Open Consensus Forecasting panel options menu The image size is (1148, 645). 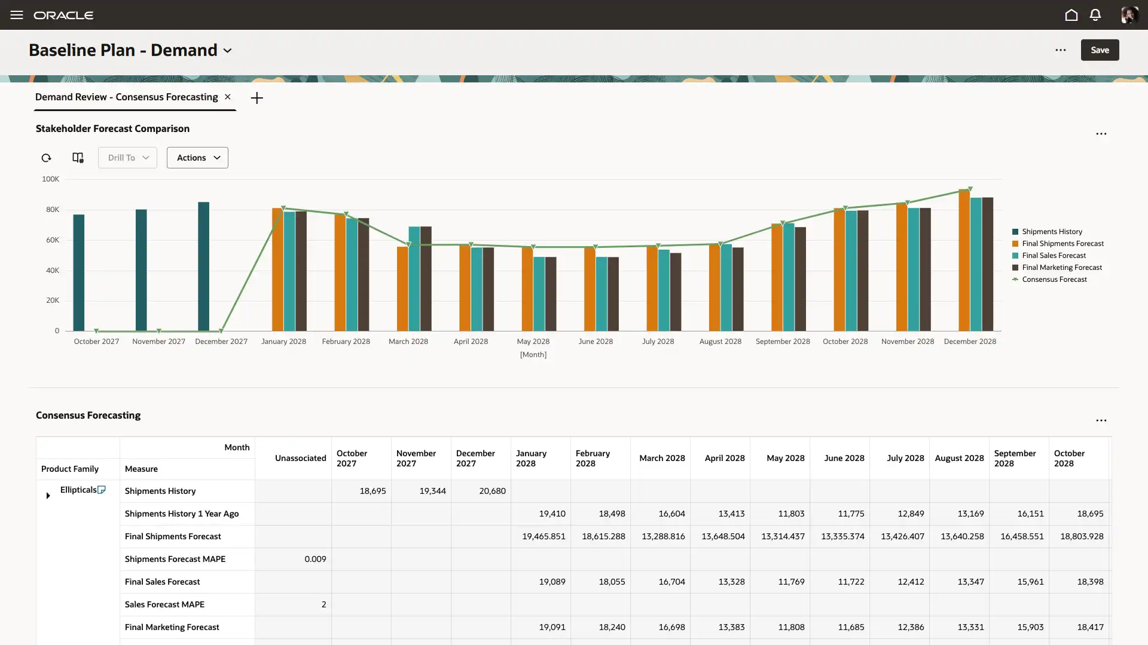pyautogui.click(x=1101, y=420)
